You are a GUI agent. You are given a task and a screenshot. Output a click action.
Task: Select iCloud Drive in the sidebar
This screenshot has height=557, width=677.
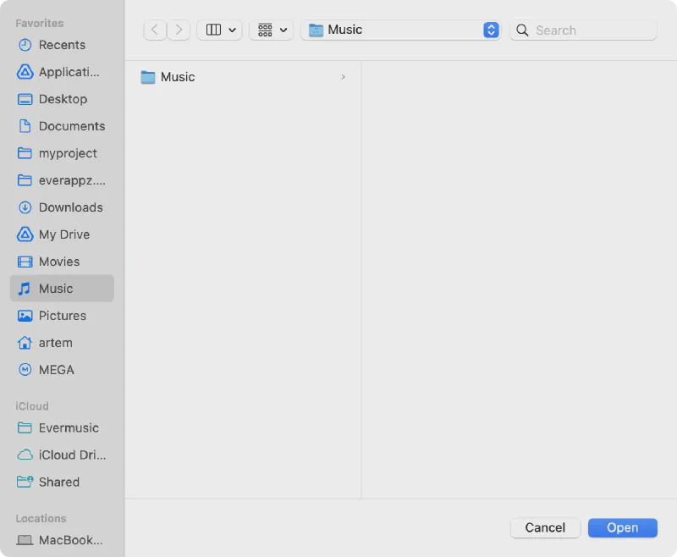[x=71, y=455]
